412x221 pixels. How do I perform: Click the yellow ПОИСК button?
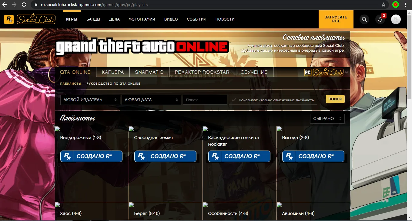point(335,99)
